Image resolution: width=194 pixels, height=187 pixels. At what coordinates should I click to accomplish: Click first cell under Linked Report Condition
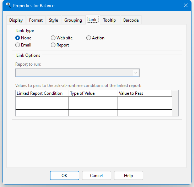[x=42, y=100]
